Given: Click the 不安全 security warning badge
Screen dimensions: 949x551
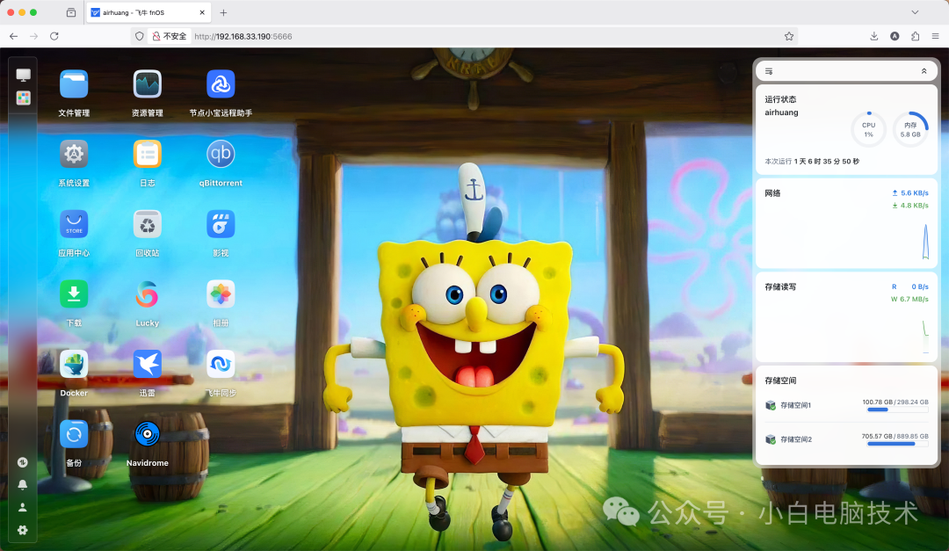Looking at the screenshot, I should (170, 36).
